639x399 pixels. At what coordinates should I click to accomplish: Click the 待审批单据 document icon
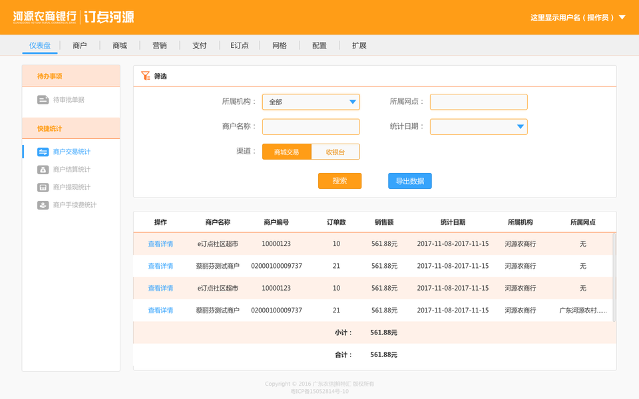pos(43,100)
